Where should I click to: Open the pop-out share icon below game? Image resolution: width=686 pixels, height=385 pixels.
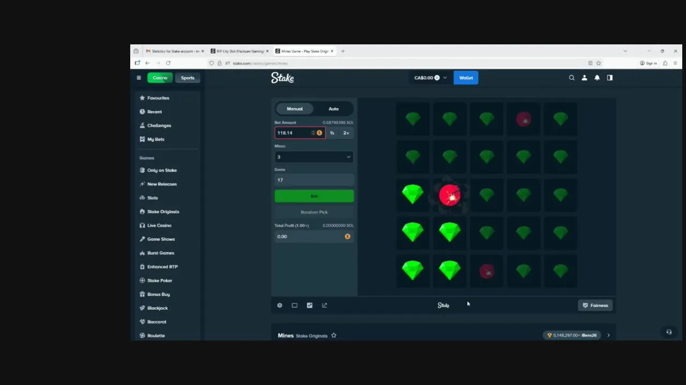tap(325, 305)
